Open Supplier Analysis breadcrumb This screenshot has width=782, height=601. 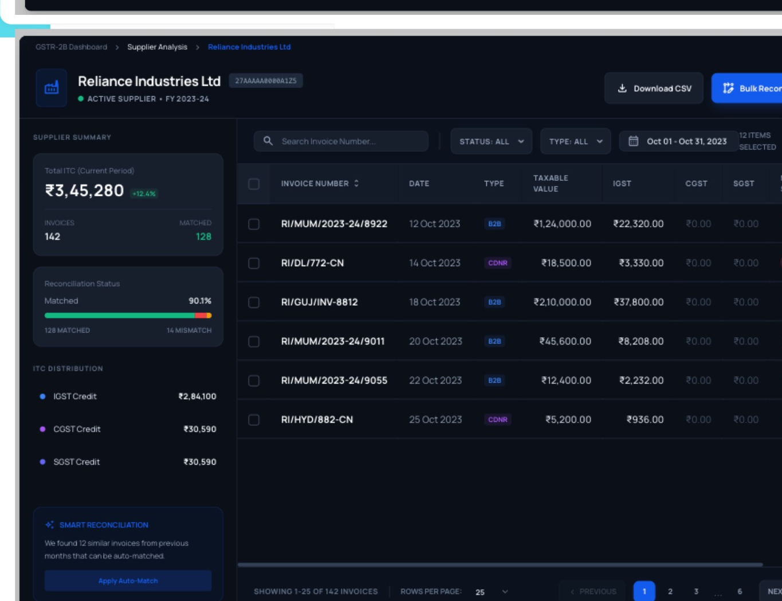coord(157,47)
